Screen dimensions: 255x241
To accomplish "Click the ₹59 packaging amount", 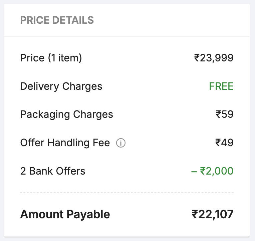I will pos(224,114).
